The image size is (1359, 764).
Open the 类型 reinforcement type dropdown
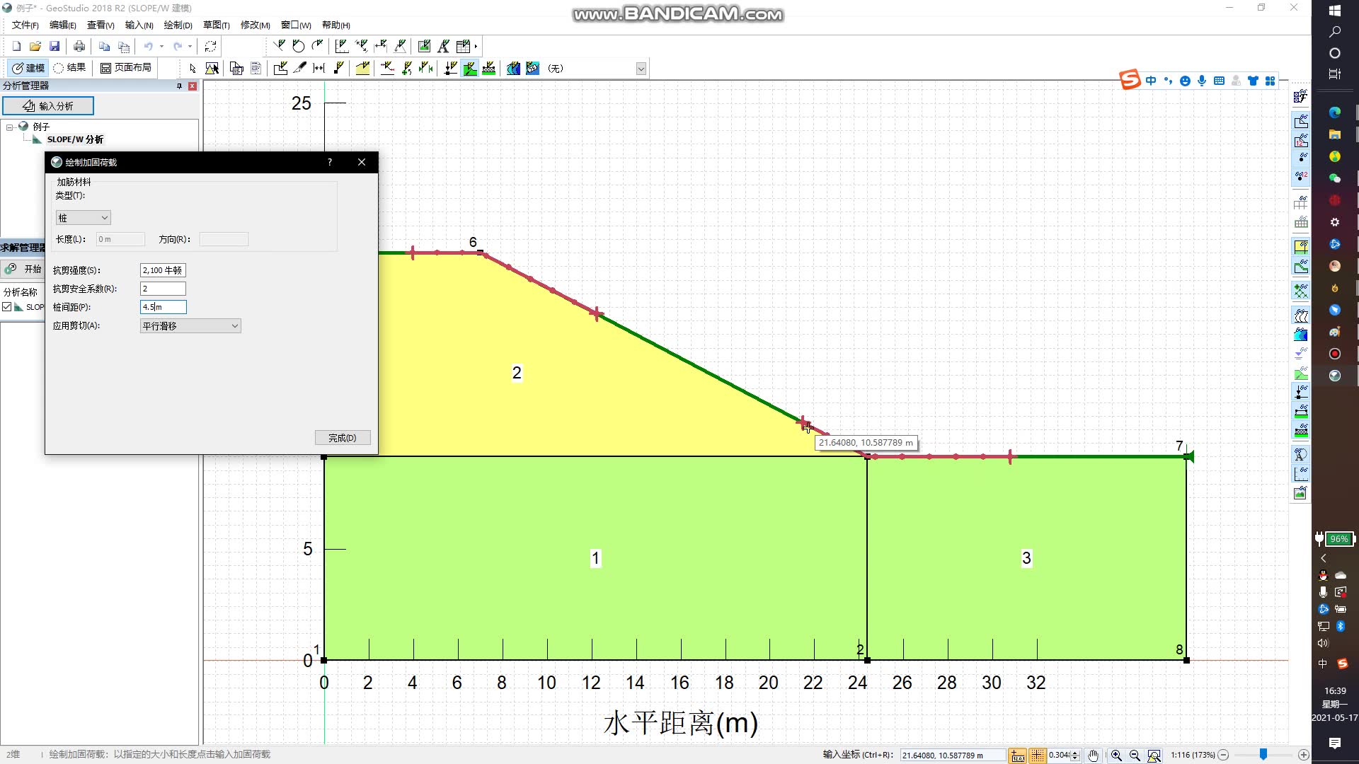click(x=84, y=218)
